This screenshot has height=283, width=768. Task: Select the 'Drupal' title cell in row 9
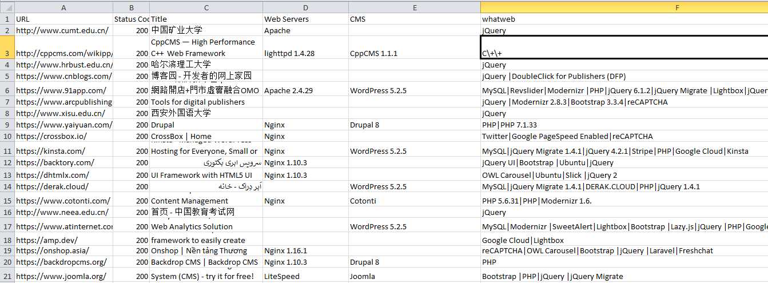tap(206, 125)
